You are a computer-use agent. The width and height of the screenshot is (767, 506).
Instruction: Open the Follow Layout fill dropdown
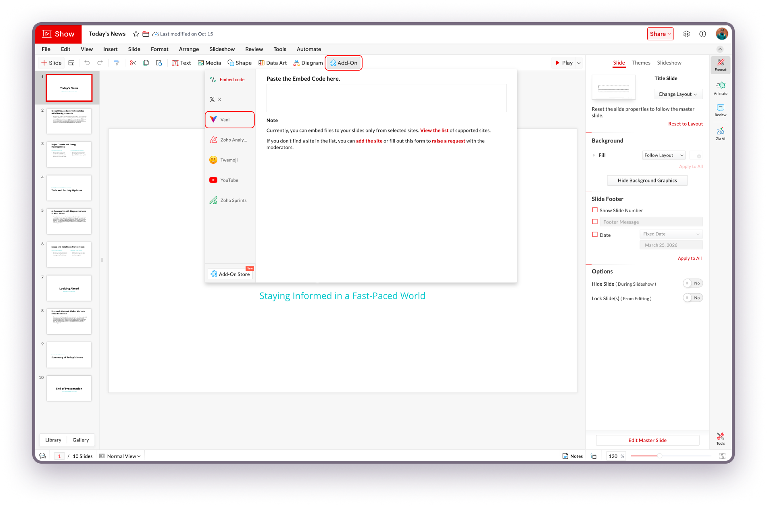coord(664,155)
